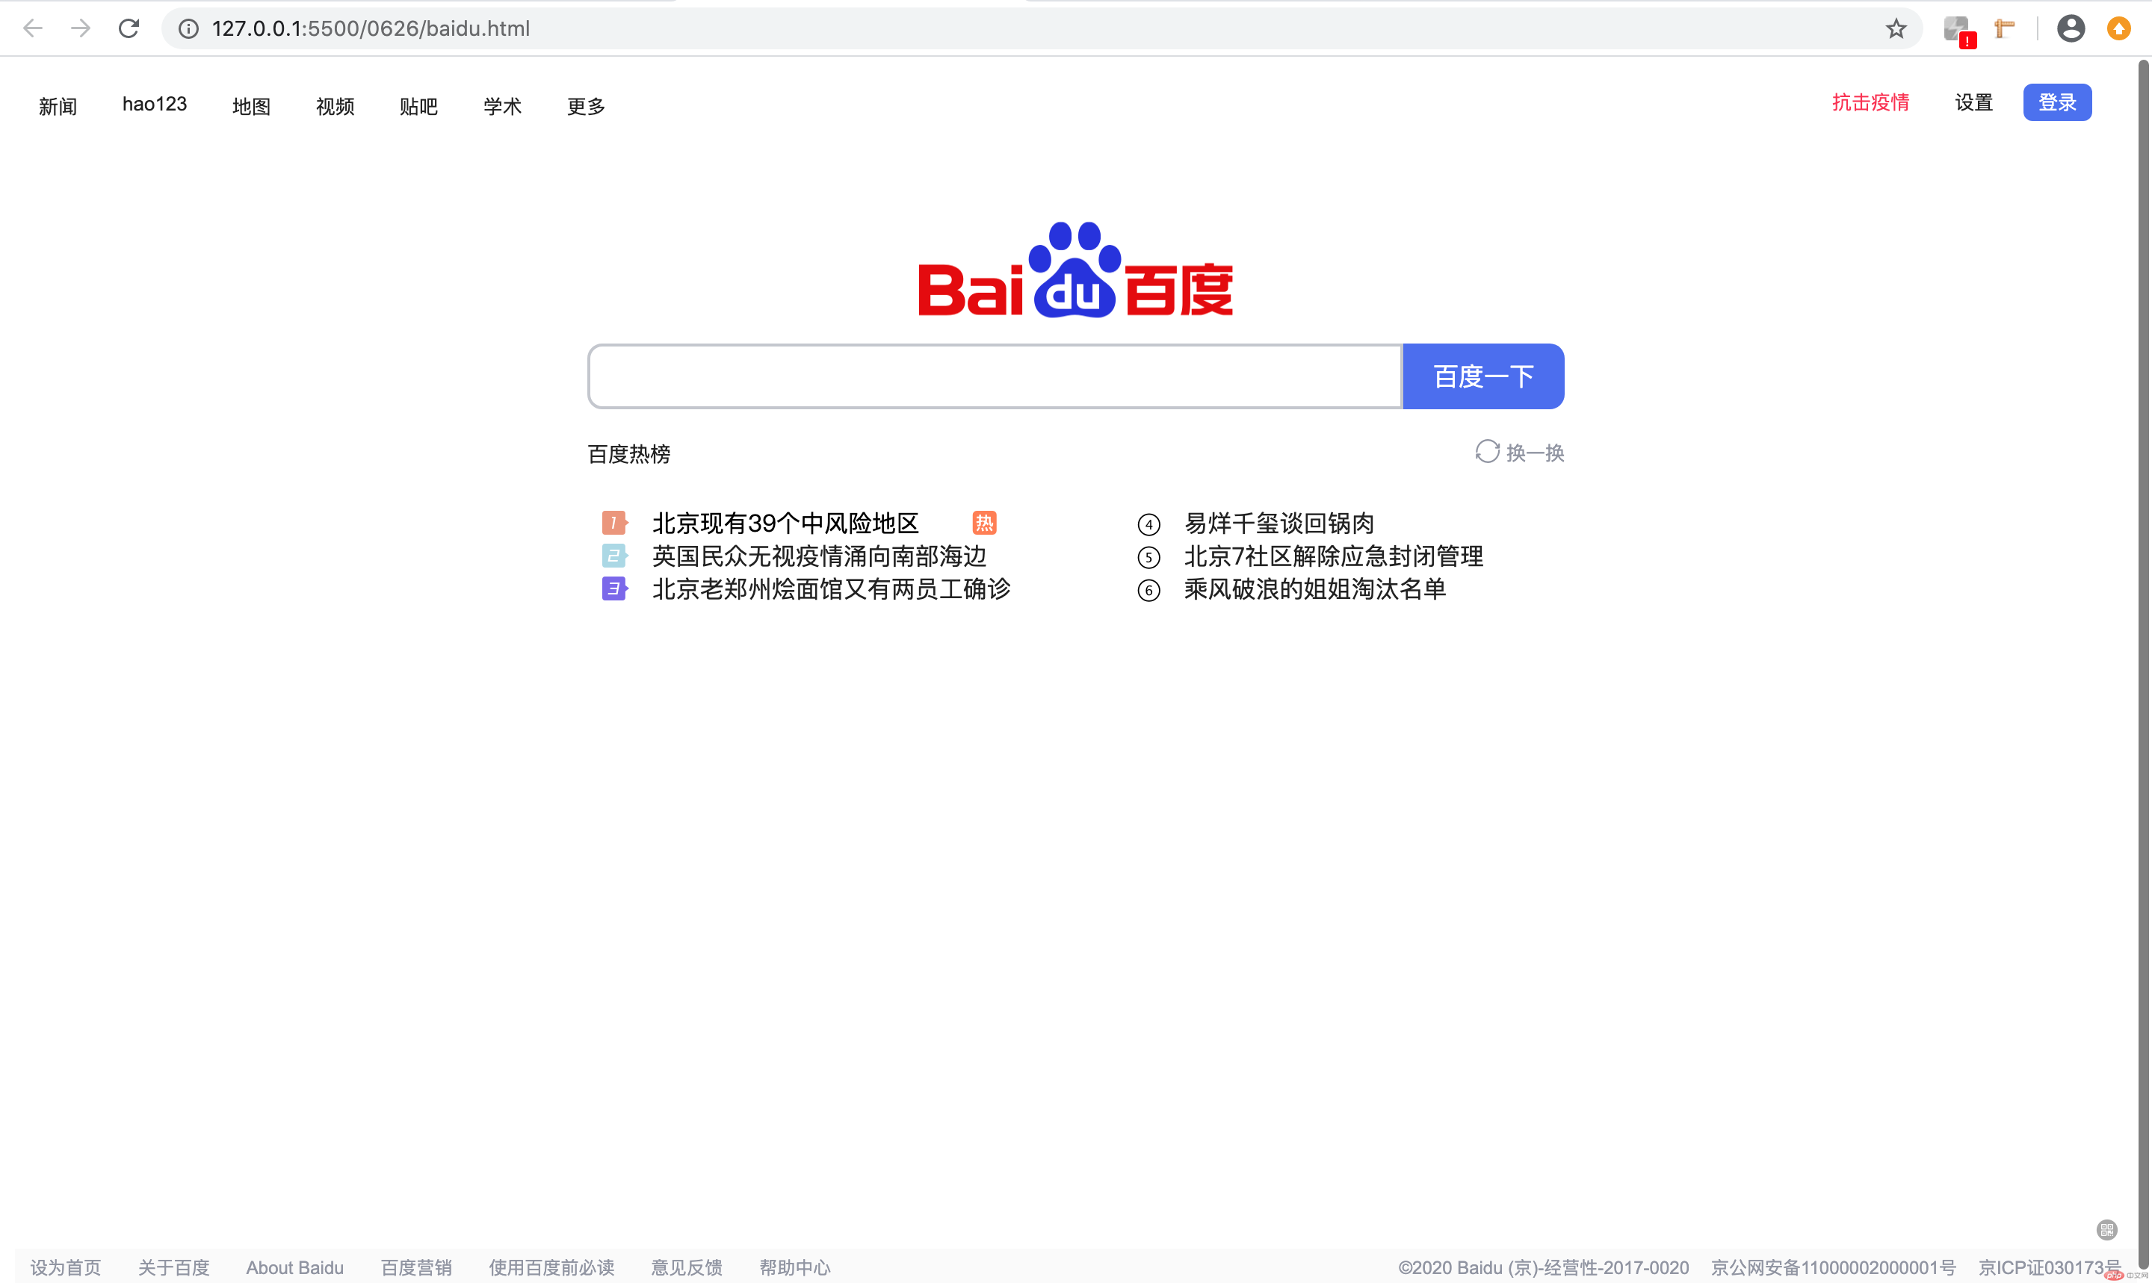Expand the 更多 menu
The width and height of the screenshot is (2152, 1283).
(587, 106)
